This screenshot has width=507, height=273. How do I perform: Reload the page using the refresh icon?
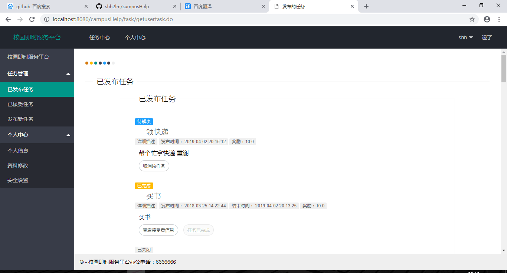click(x=32, y=19)
